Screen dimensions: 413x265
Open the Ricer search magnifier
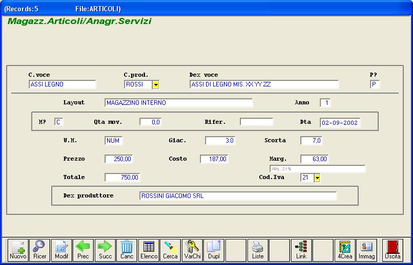[x=40, y=250]
